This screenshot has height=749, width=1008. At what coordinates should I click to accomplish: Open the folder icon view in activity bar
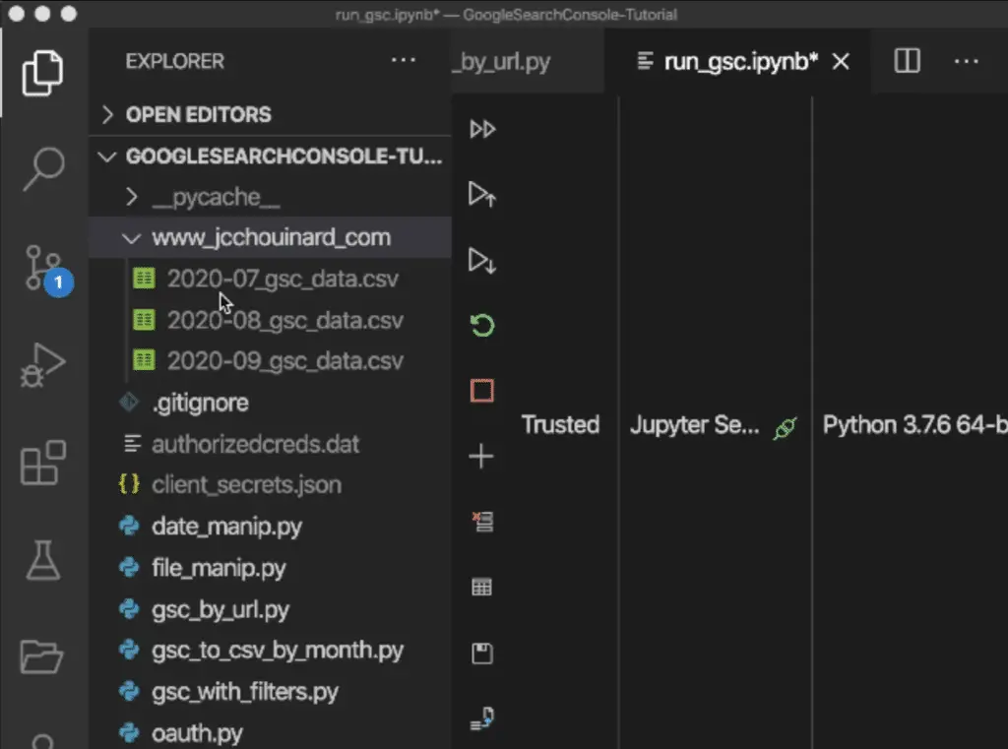[x=41, y=656]
